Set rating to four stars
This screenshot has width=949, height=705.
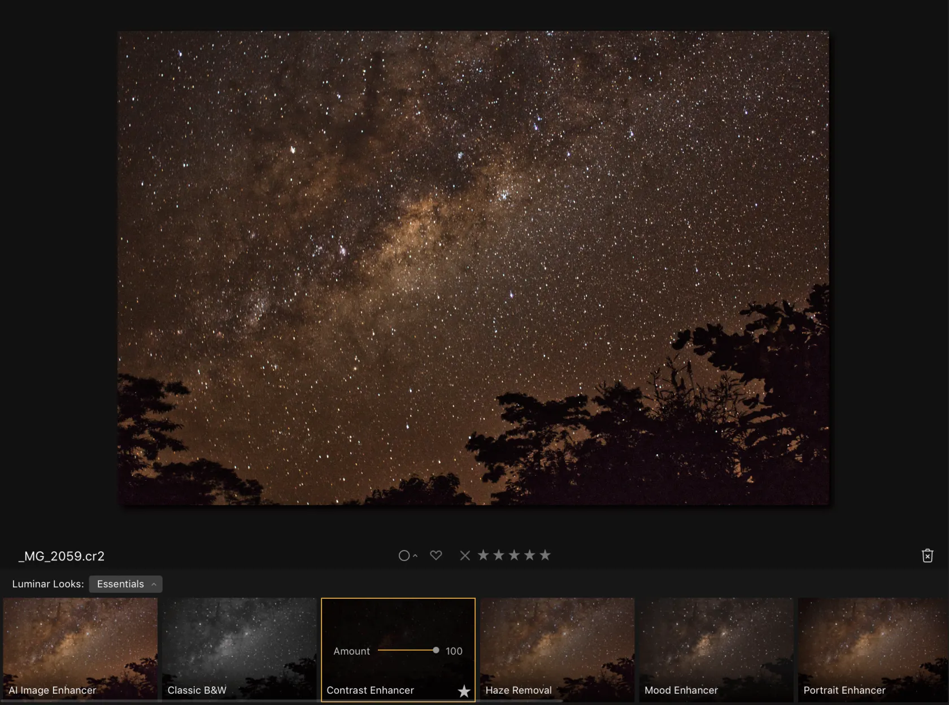529,555
